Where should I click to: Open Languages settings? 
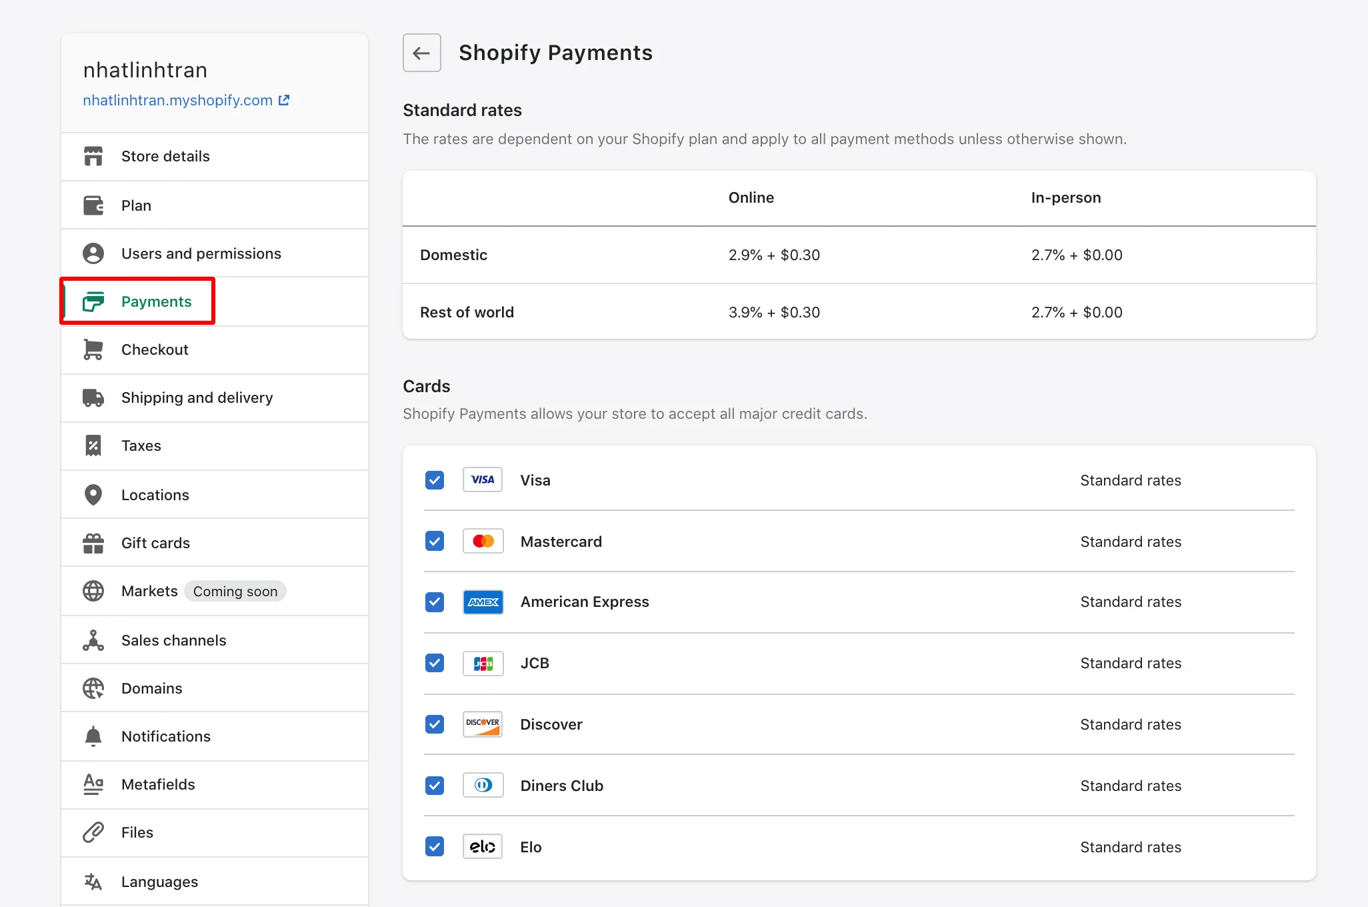click(215, 882)
